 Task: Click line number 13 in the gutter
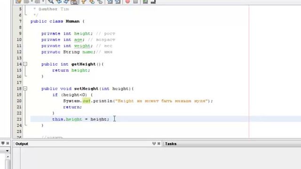[19, 58]
